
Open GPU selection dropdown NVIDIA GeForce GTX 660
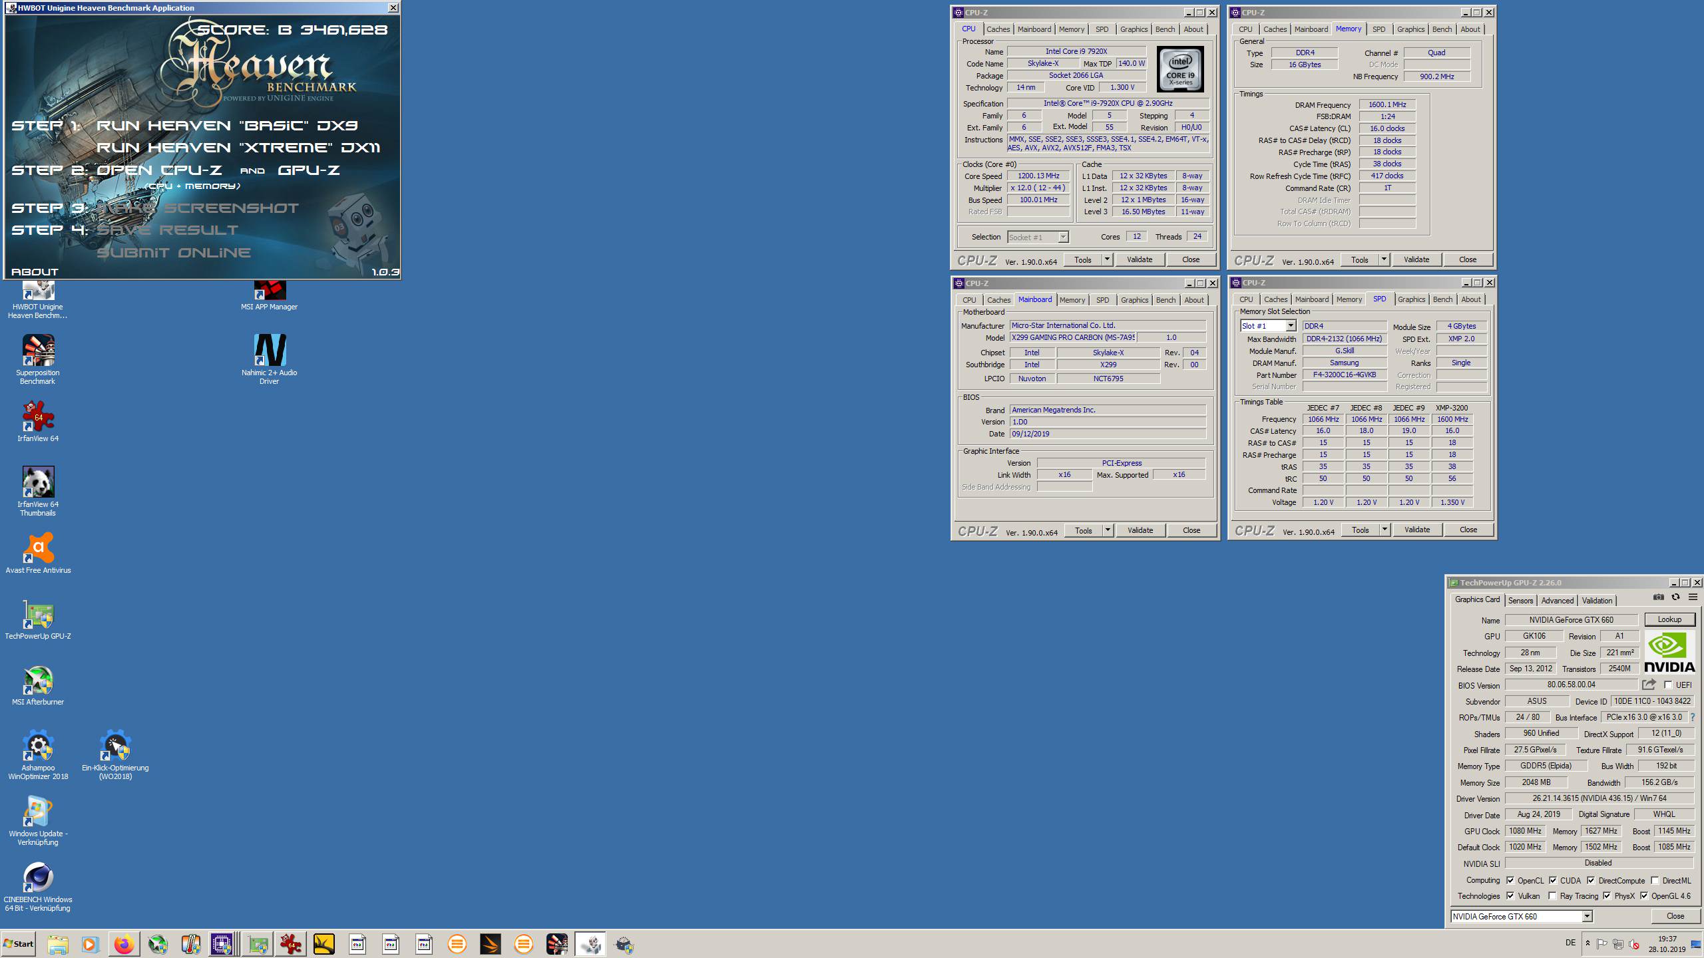pyautogui.click(x=1521, y=916)
